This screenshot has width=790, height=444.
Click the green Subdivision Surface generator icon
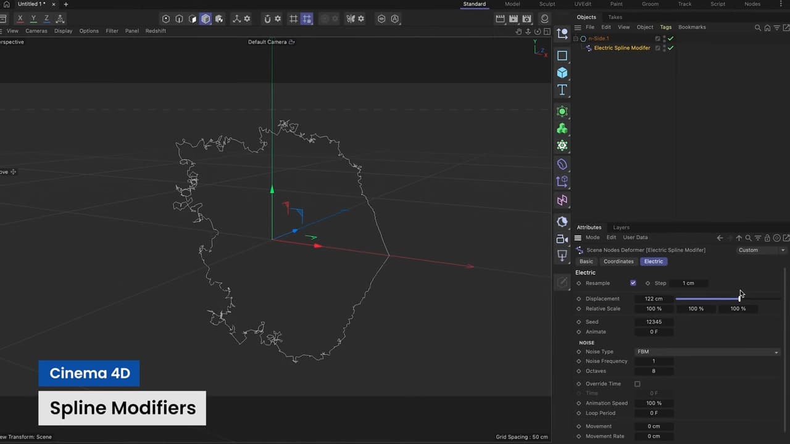coord(562,112)
